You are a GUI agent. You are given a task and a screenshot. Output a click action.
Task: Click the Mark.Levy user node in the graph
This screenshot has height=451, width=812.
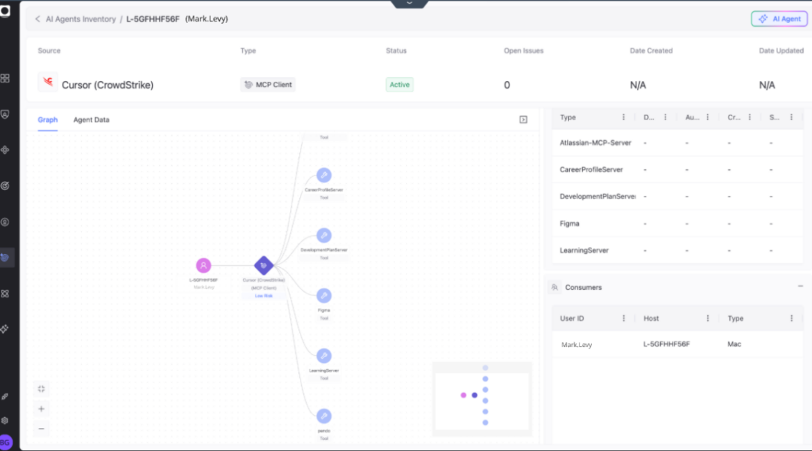pyautogui.click(x=203, y=265)
